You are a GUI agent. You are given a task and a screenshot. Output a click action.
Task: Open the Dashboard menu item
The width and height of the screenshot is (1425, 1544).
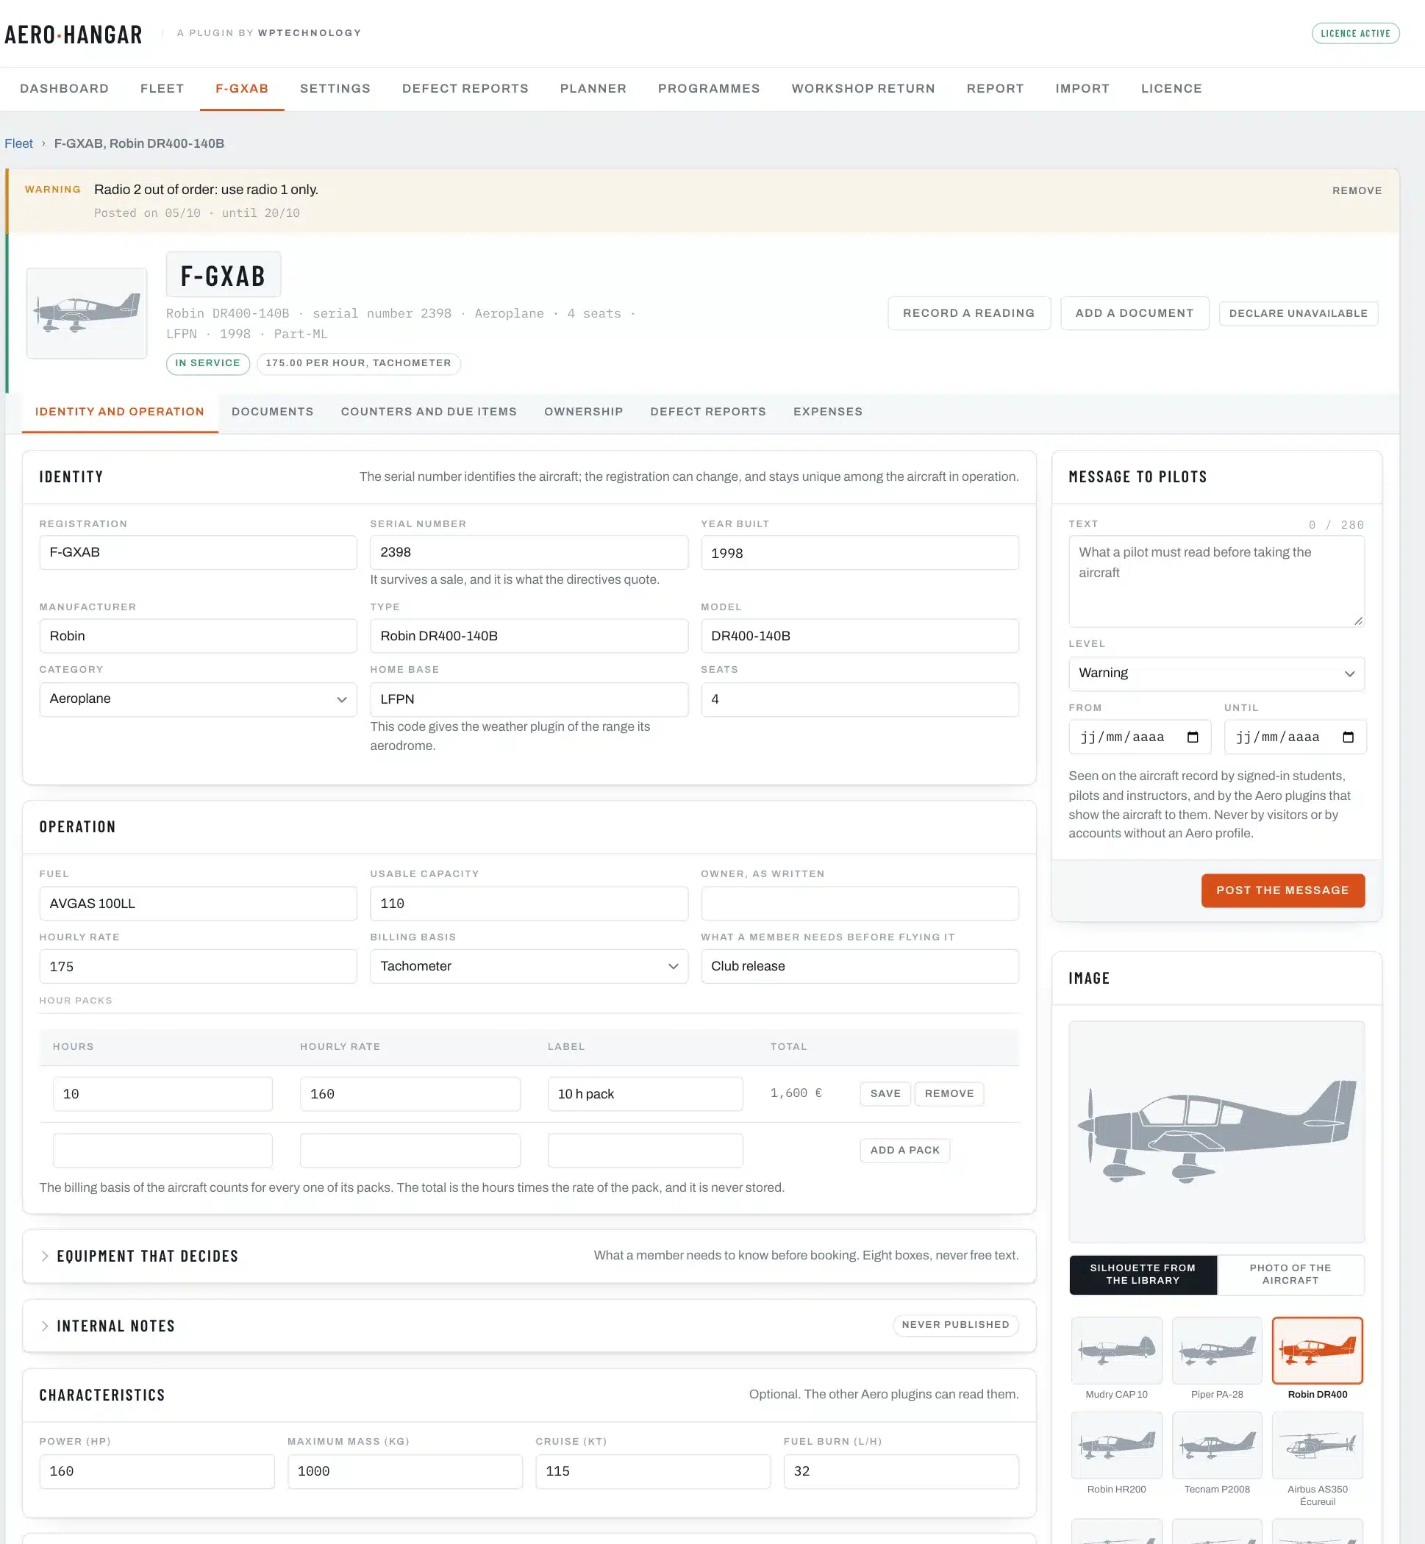point(64,89)
